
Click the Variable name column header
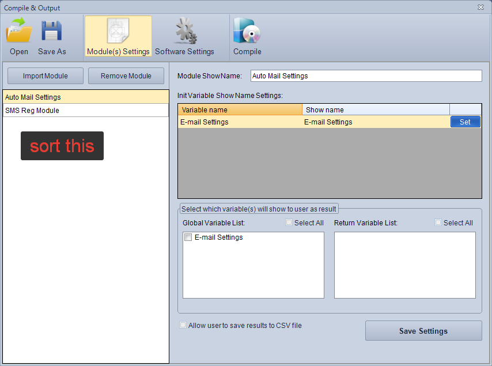click(x=240, y=110)
